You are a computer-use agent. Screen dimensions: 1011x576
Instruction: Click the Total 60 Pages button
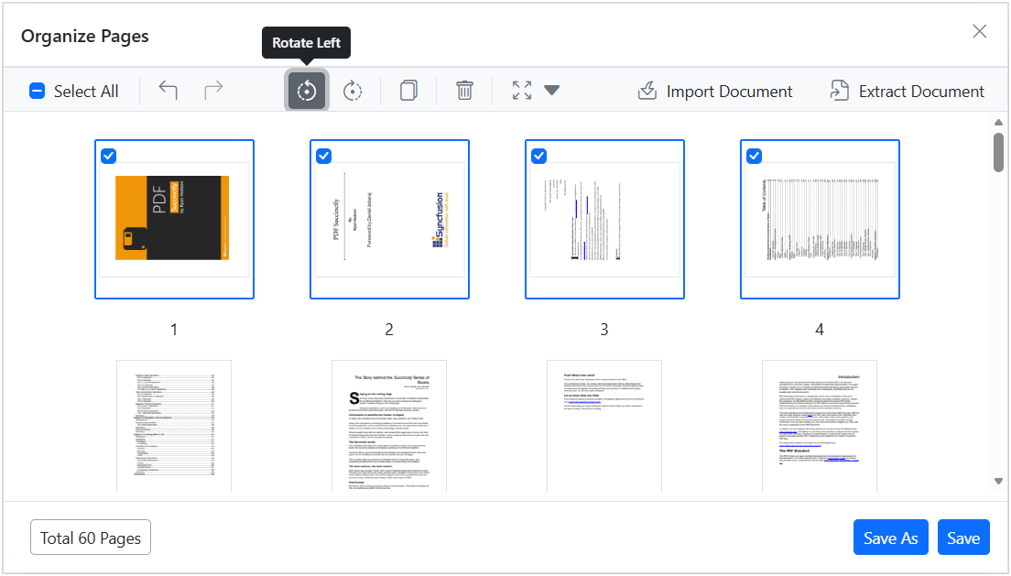click(x=91, y=538)
